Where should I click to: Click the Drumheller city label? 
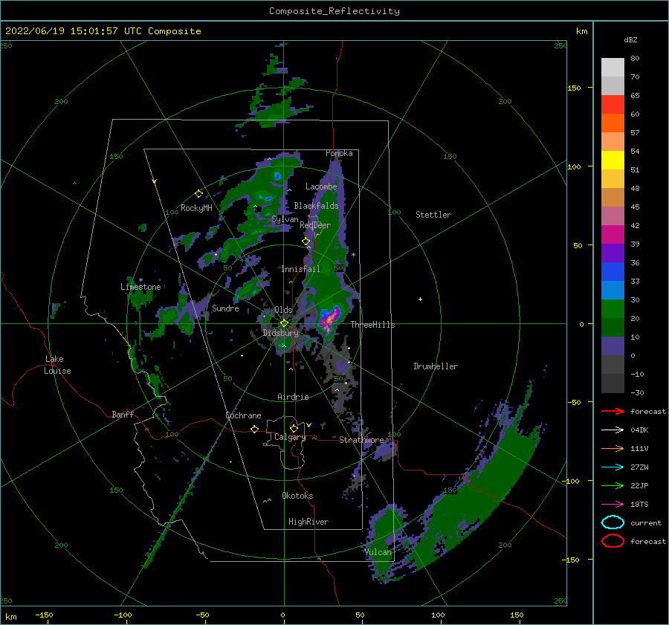point(436,366)
